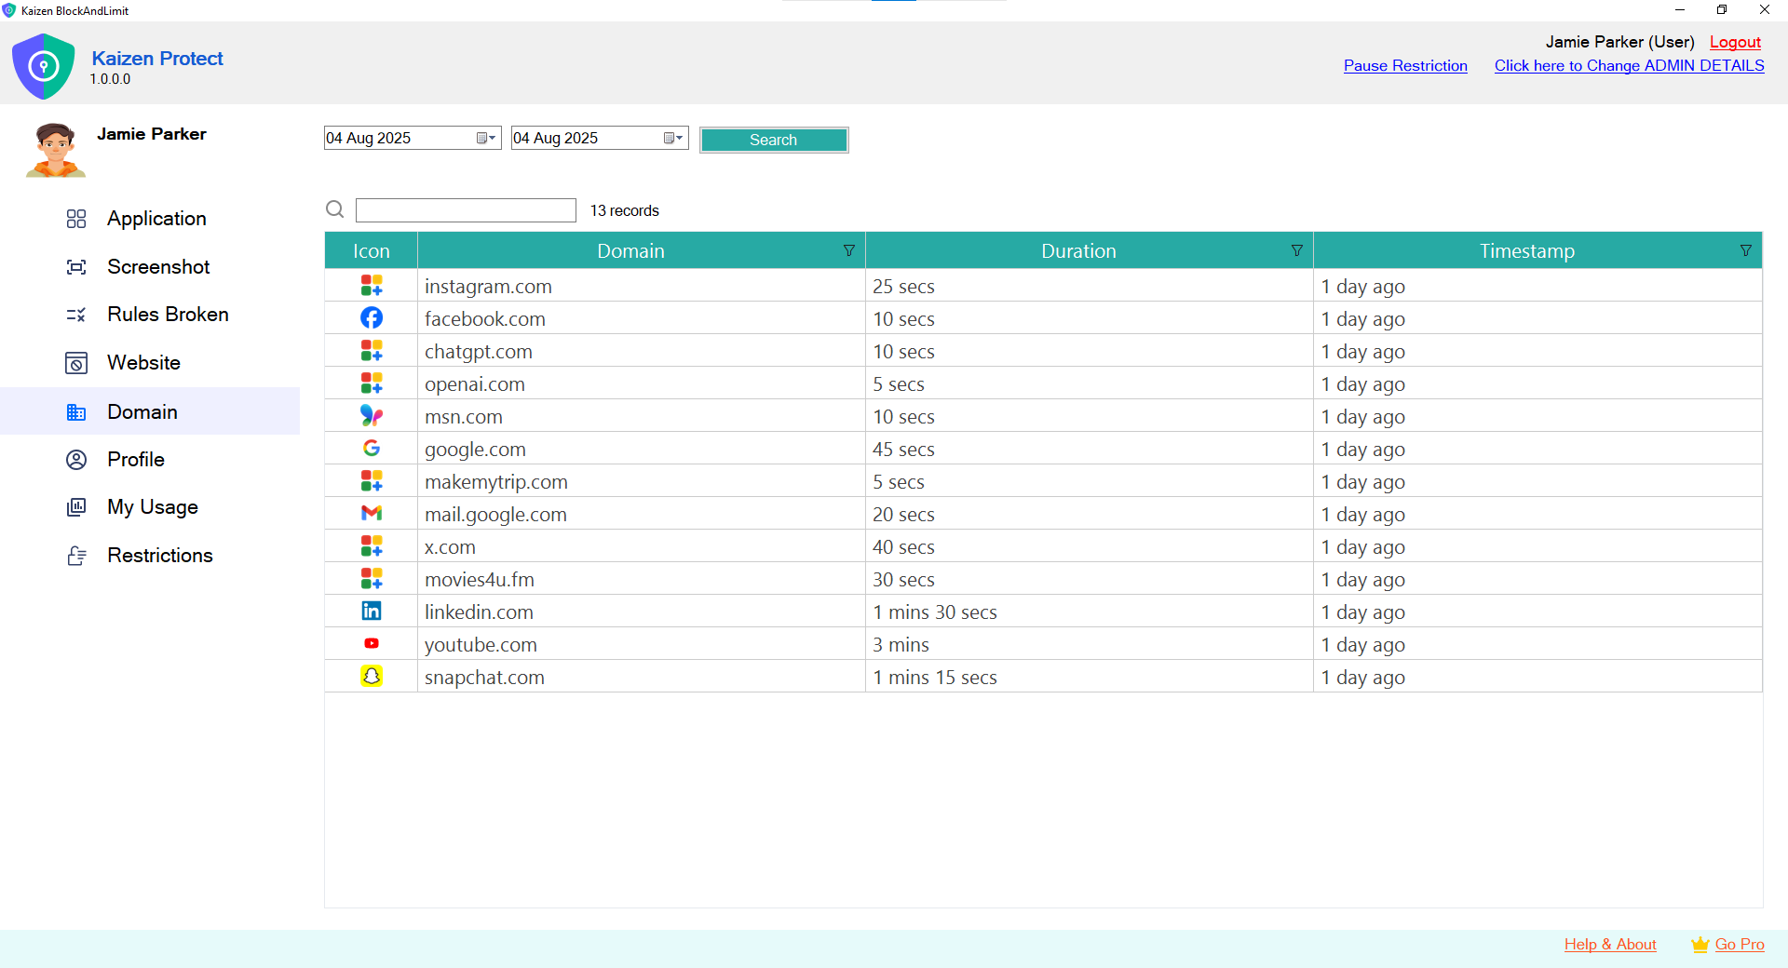
Task: Click the icon in the movies4u.fm row
Action: click(372, 579)
